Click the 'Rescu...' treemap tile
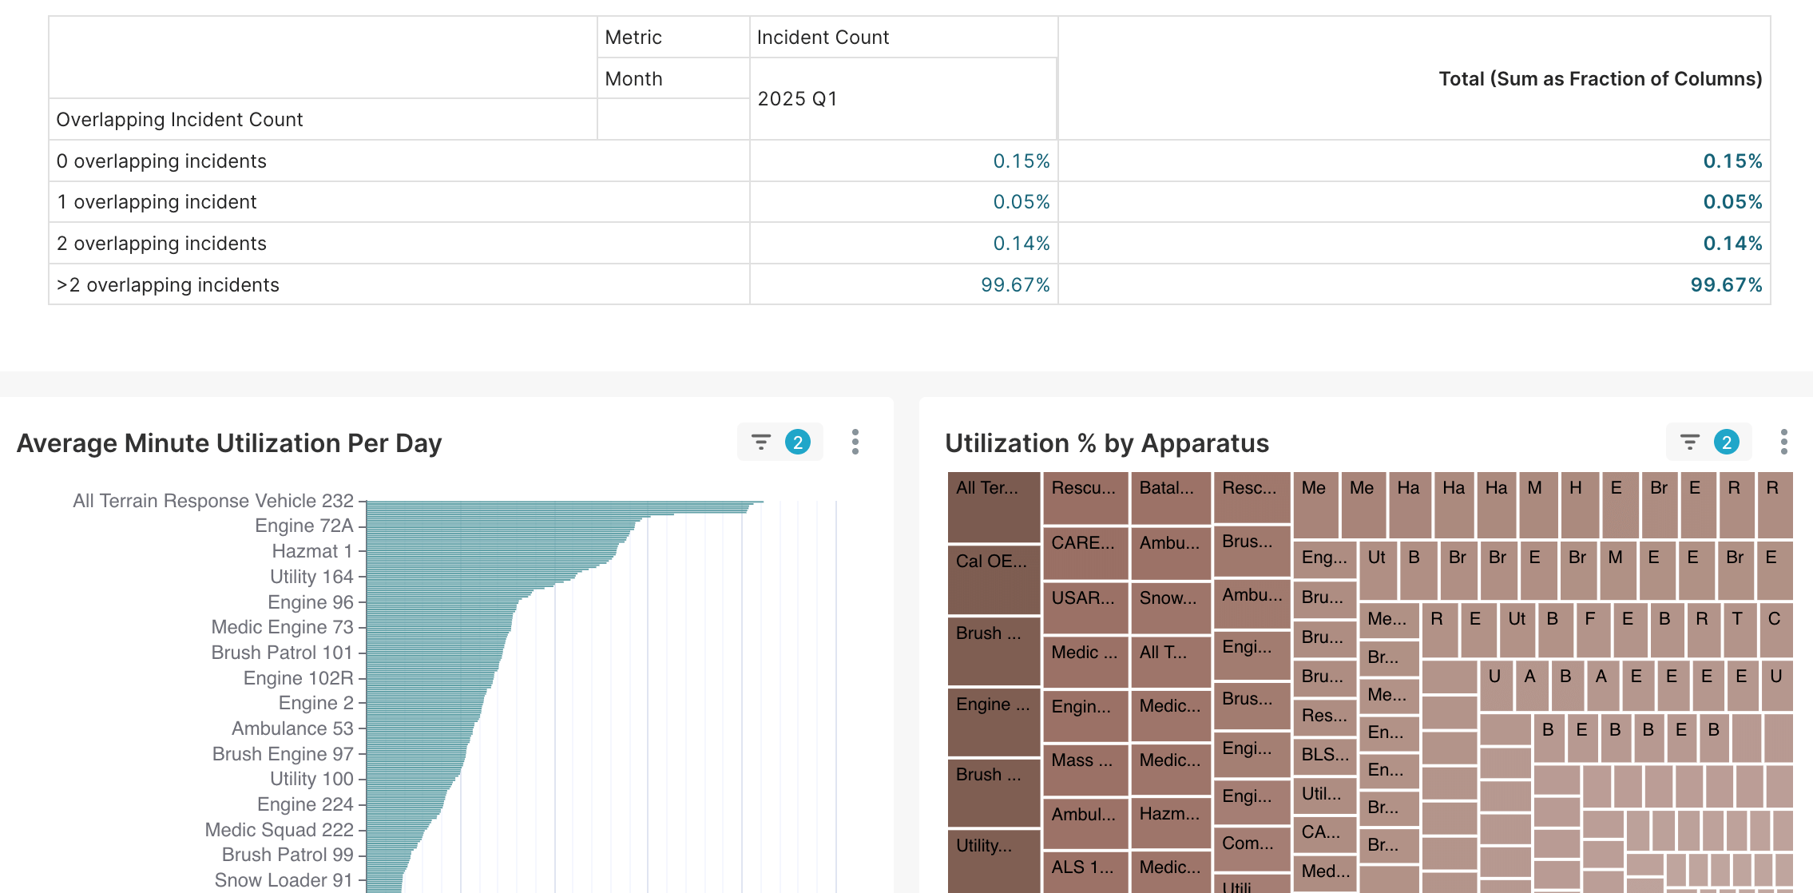Image resolution: width=1813 pixels, height=893 pixels. click(1085, 497)
